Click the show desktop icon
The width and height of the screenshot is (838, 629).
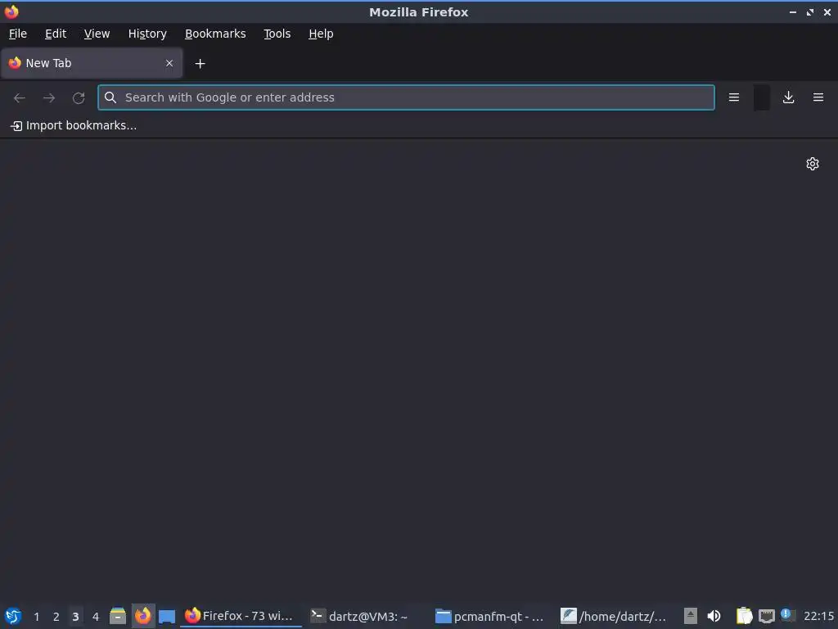click(167, 616)
